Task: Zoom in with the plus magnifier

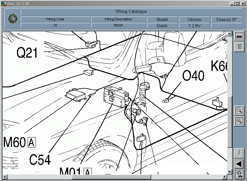Action: click(x=239, y=121)
